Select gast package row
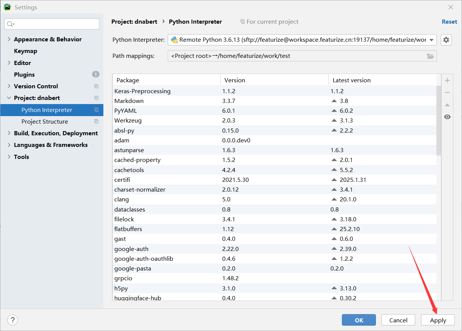The width and height of the screenshot is (462, 331). (x=275, y=239)
